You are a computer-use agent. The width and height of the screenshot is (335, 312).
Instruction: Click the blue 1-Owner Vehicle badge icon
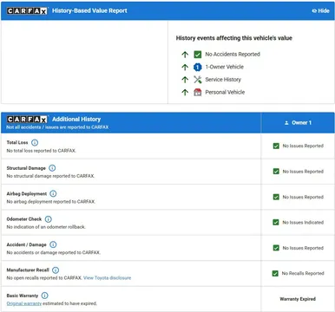(198, 67)
